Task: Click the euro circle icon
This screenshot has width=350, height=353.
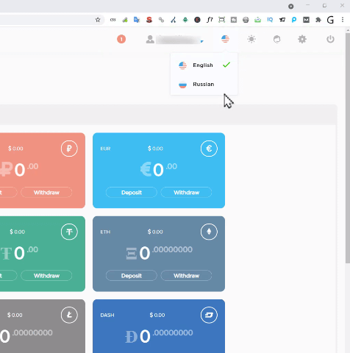Action: 209,149
